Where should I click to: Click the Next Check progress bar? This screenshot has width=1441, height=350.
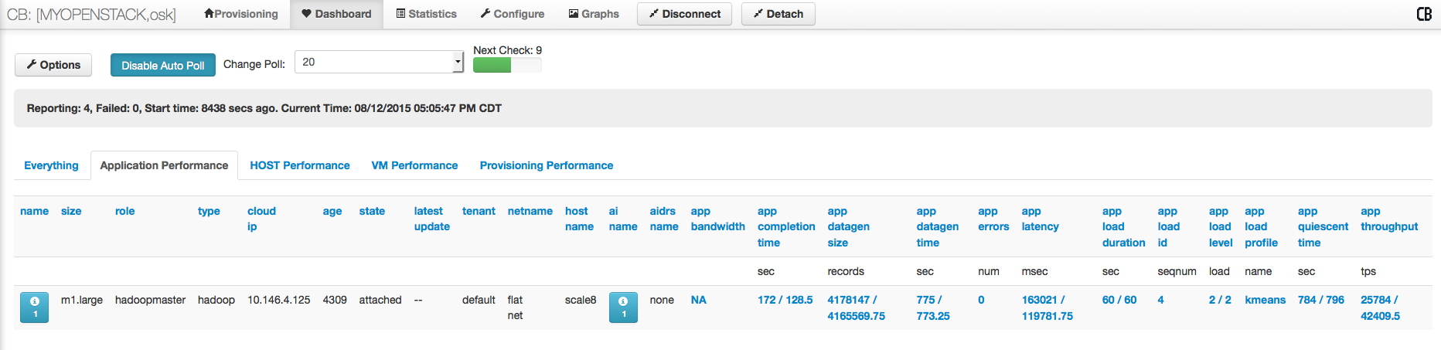tap(507, 66)
